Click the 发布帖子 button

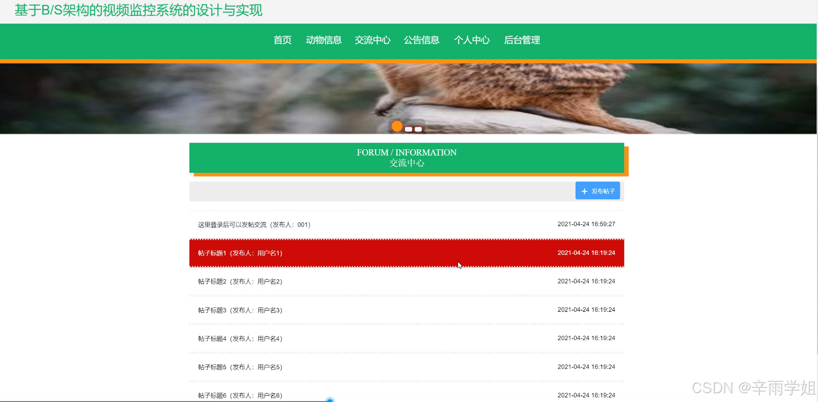[598, 190]
